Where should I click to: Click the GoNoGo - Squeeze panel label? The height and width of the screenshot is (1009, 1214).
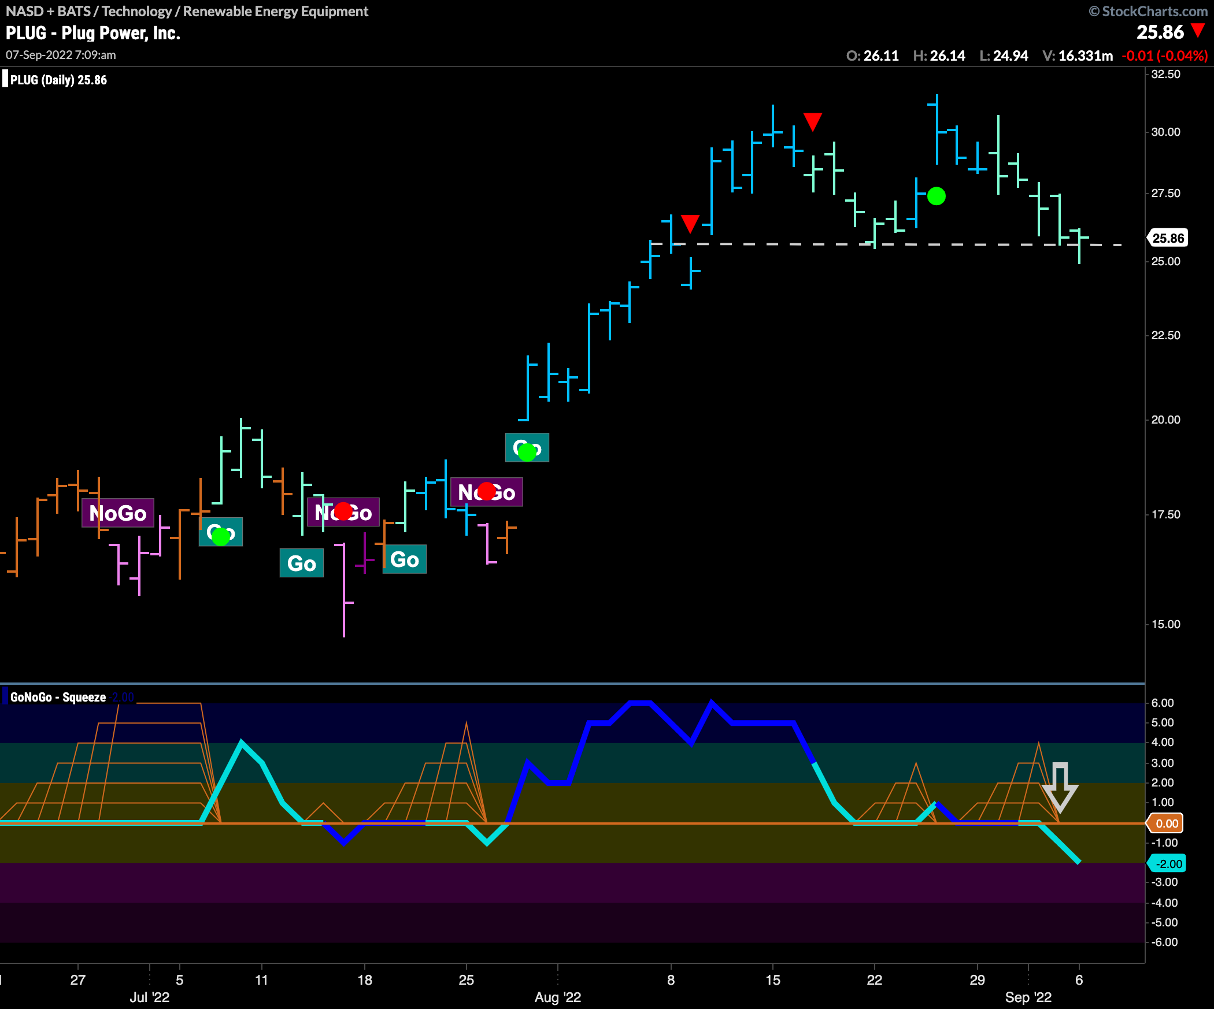tap(58, 697)
